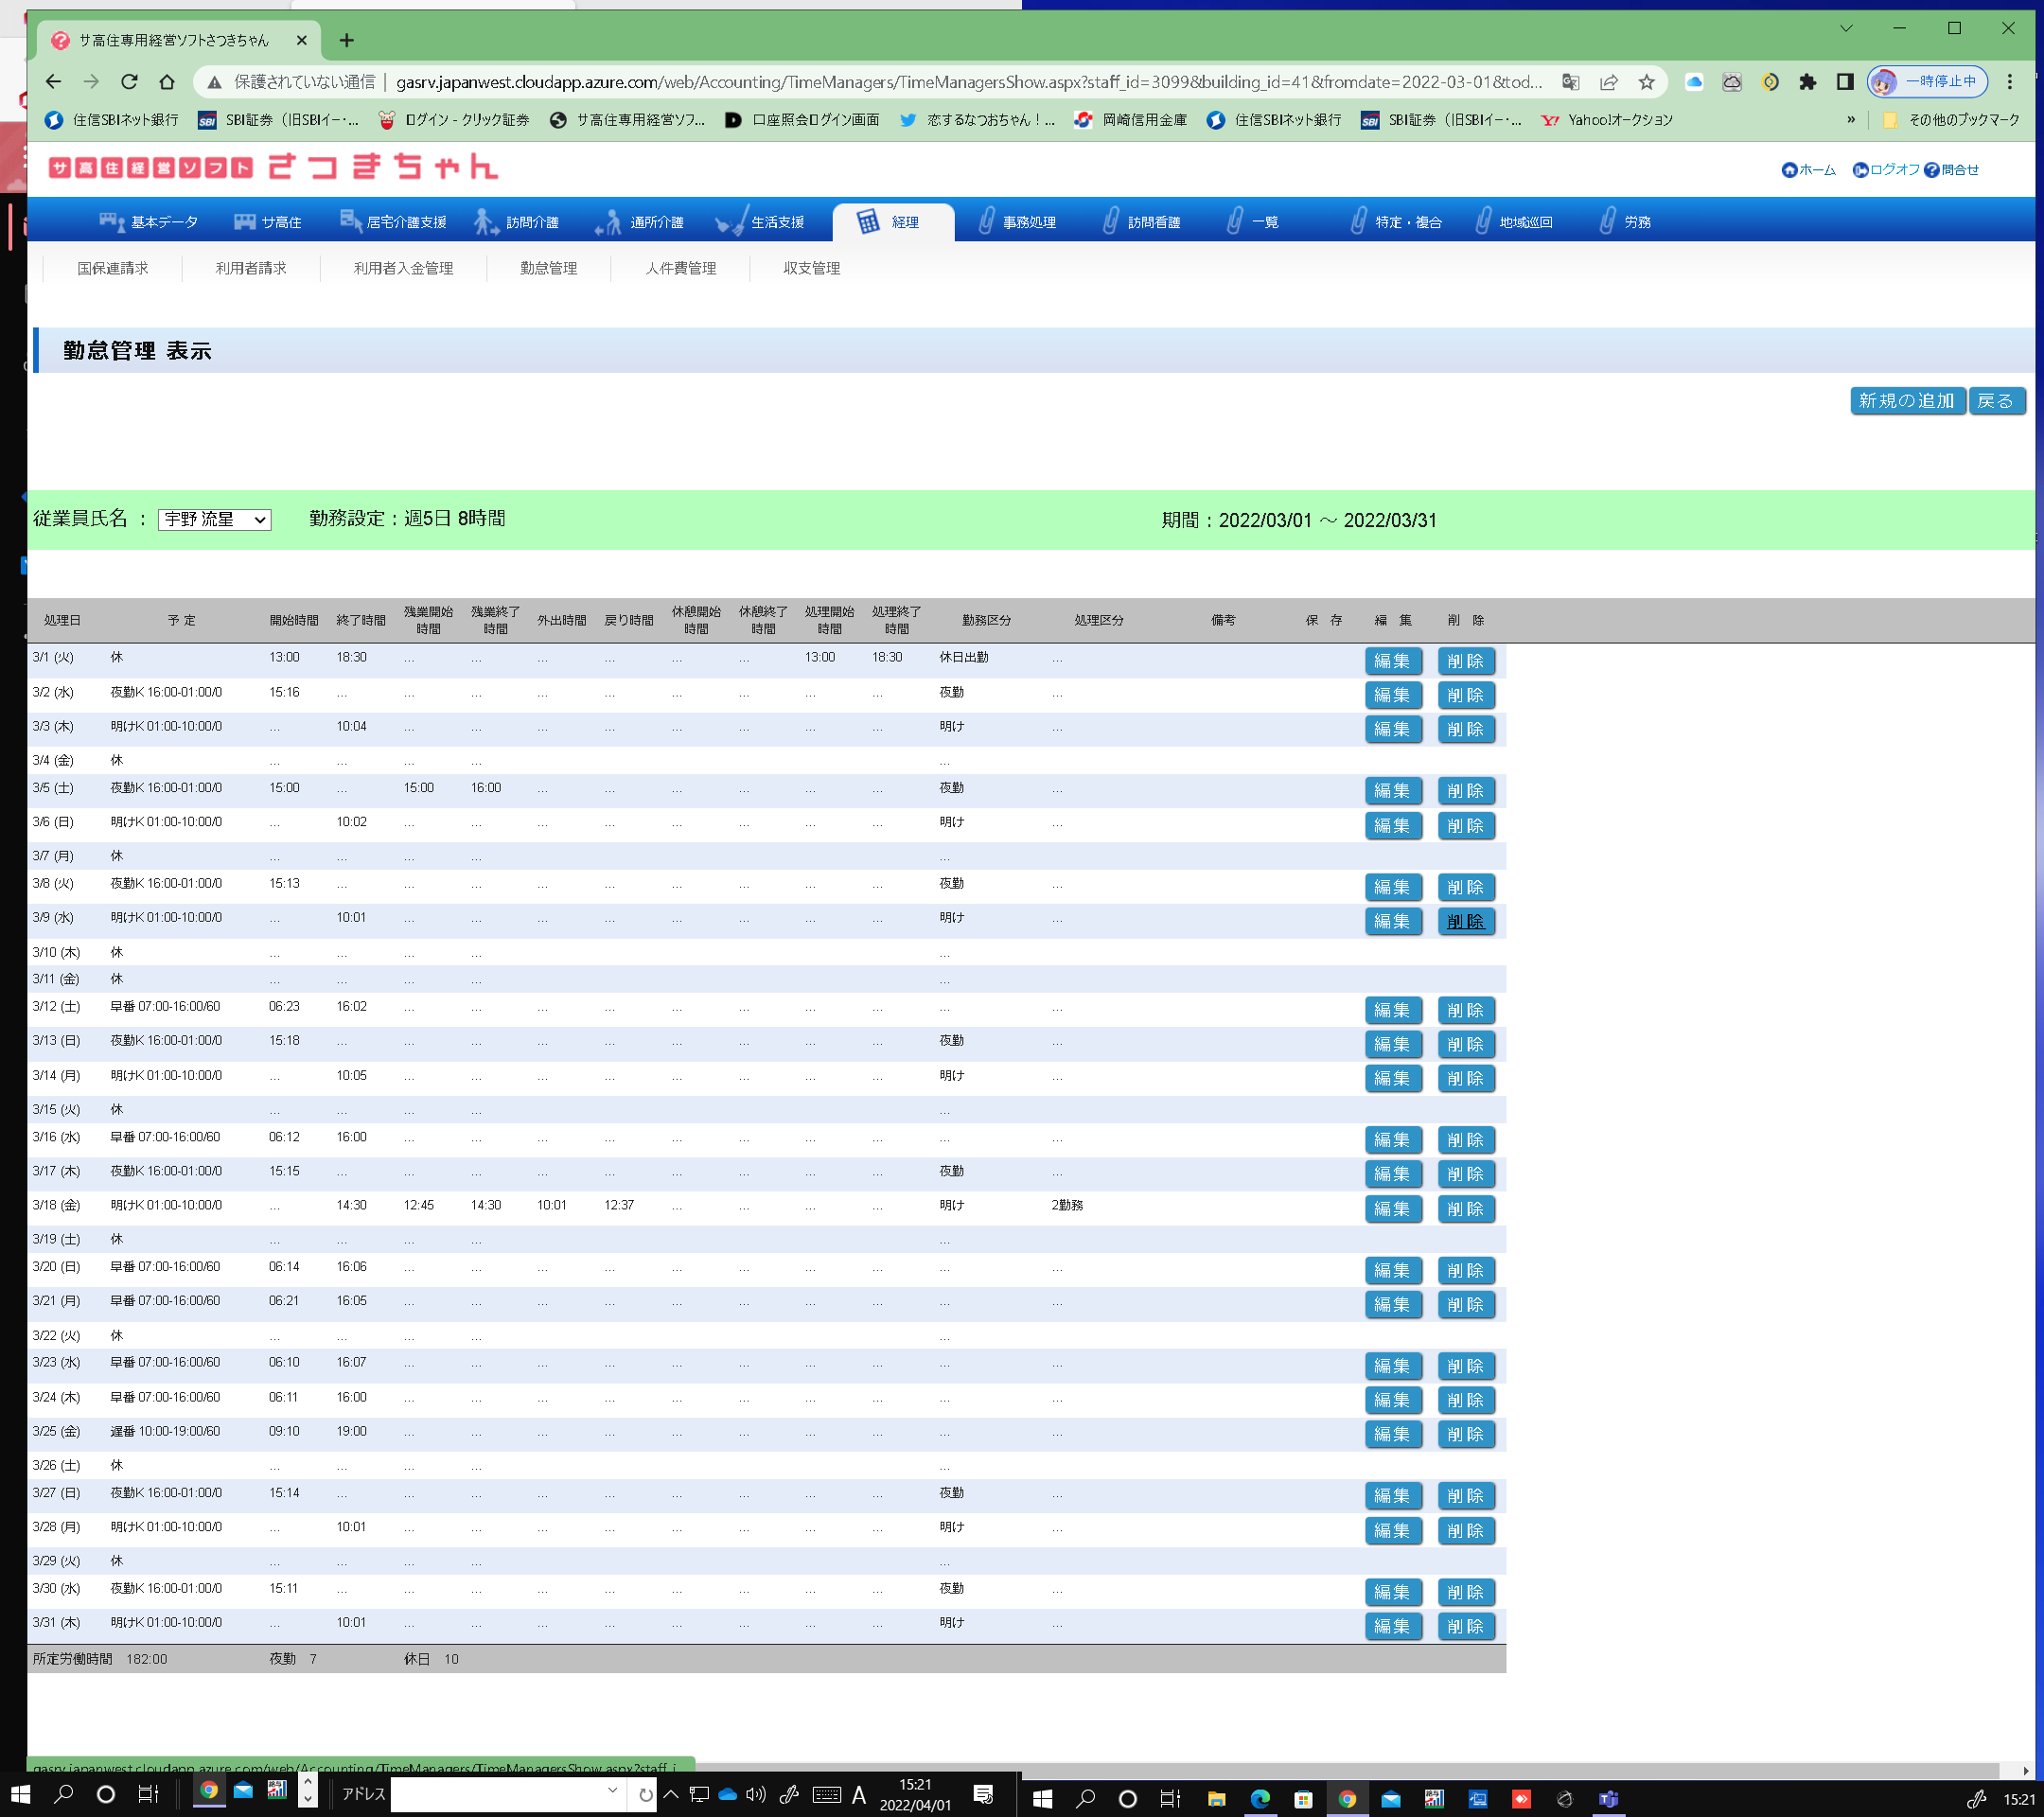This screenshot has height=1817, width=2044.
Task: Click 編集 for the 3/18 row
Action: [x=1391, y=1208]
